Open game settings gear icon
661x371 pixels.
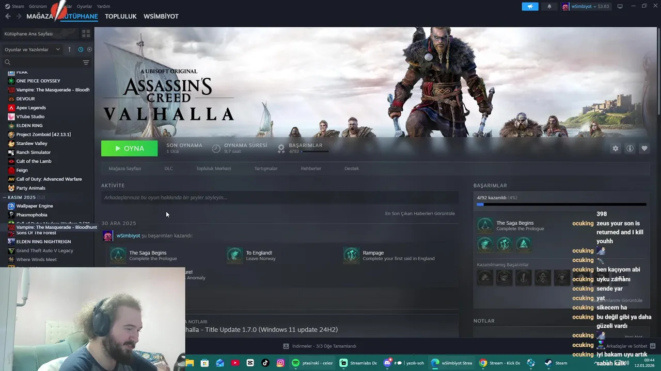(x=615, y=148)
